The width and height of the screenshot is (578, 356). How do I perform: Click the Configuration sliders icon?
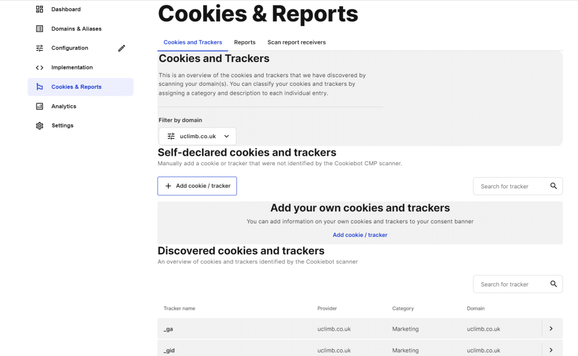39,48
